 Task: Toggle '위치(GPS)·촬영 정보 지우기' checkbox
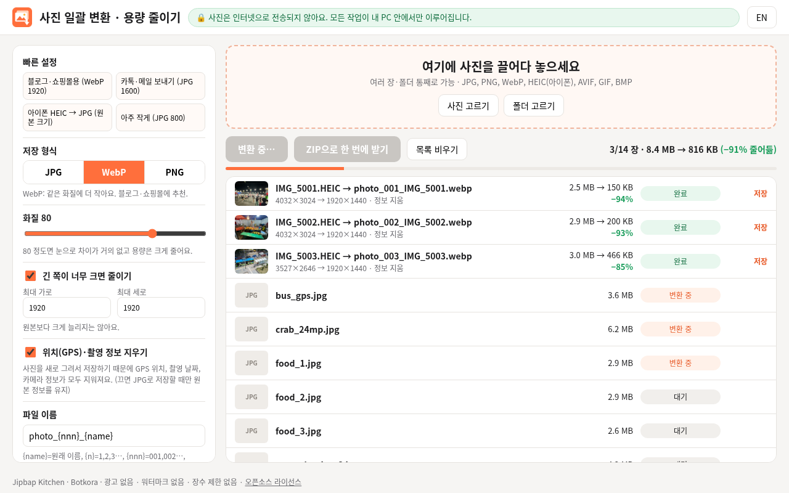point(30,352)
